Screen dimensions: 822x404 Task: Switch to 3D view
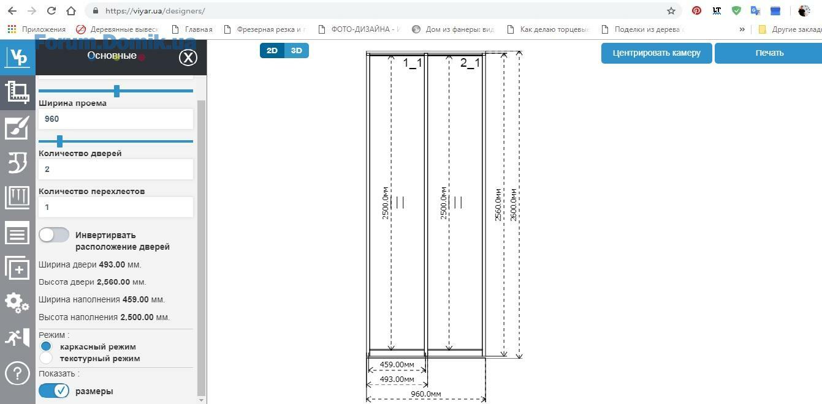click(297, 51)
